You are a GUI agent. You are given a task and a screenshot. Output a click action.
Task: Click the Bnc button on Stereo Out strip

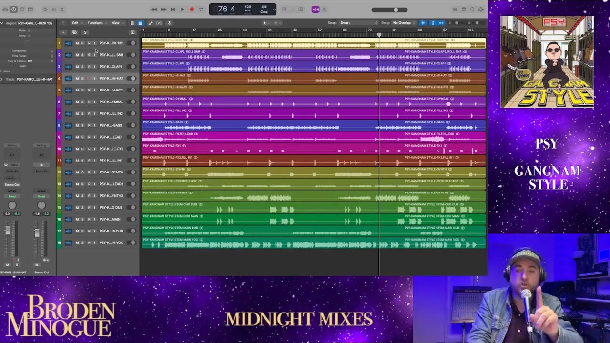coord(46,260)
